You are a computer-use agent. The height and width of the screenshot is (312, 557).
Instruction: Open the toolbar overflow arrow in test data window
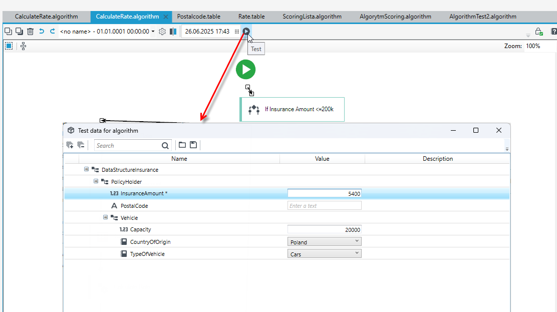(507, 149)
